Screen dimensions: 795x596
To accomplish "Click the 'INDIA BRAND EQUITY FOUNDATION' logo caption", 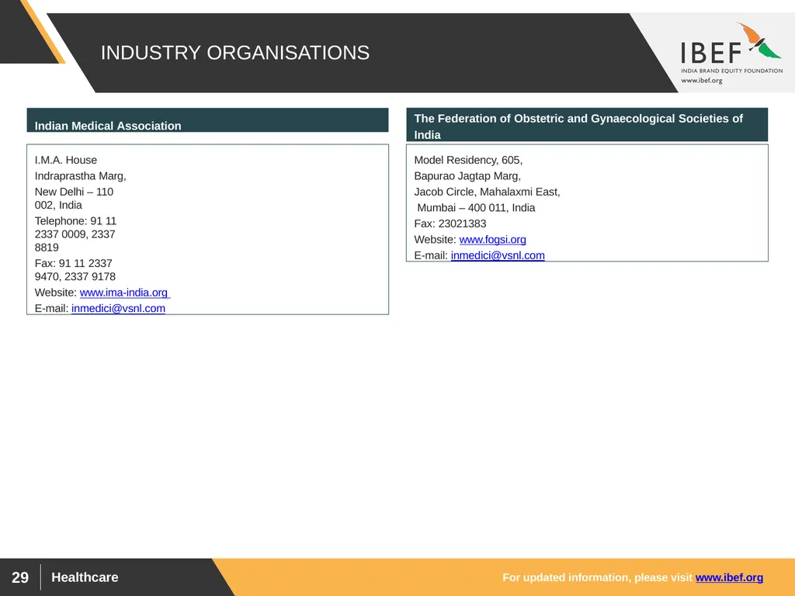I will point(731,71).
